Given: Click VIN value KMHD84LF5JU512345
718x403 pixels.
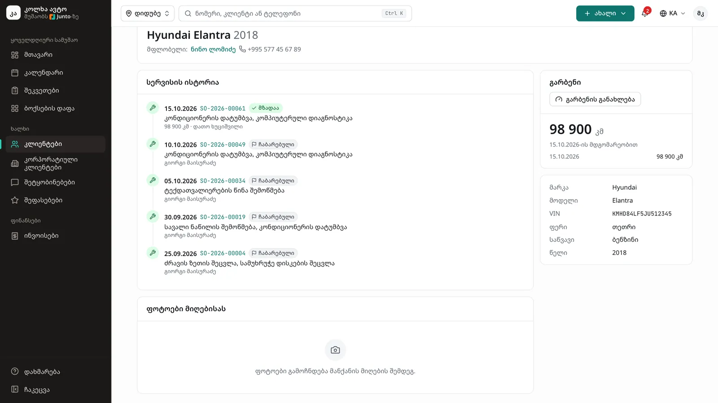Looking at the screenshot, I should tap(642, 214).
